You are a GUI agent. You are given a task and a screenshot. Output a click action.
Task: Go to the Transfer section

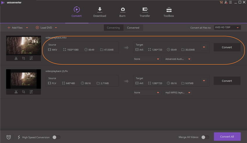(145, 12)
